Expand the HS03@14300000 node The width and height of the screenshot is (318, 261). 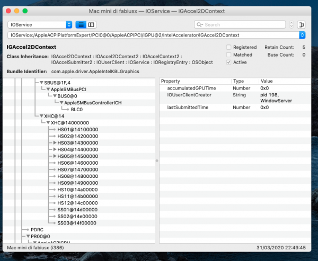55,142
